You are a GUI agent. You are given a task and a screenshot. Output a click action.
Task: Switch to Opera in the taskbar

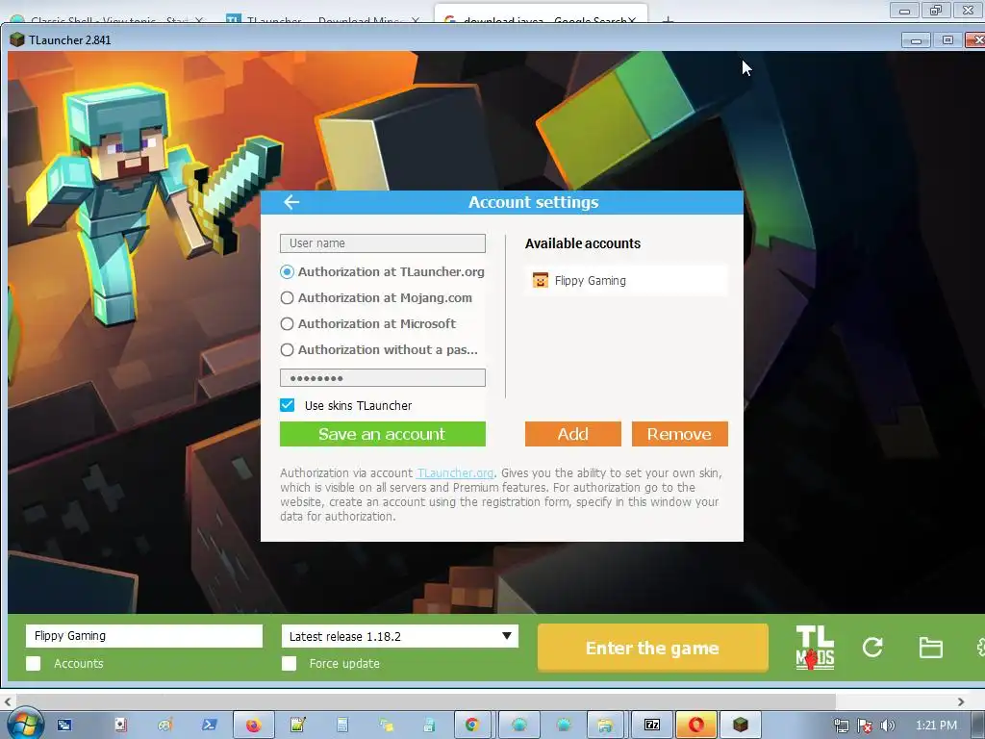[x=696, y=726]
